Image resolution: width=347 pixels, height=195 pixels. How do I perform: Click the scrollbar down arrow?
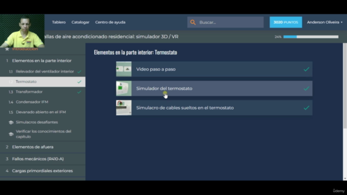point(345,179)
